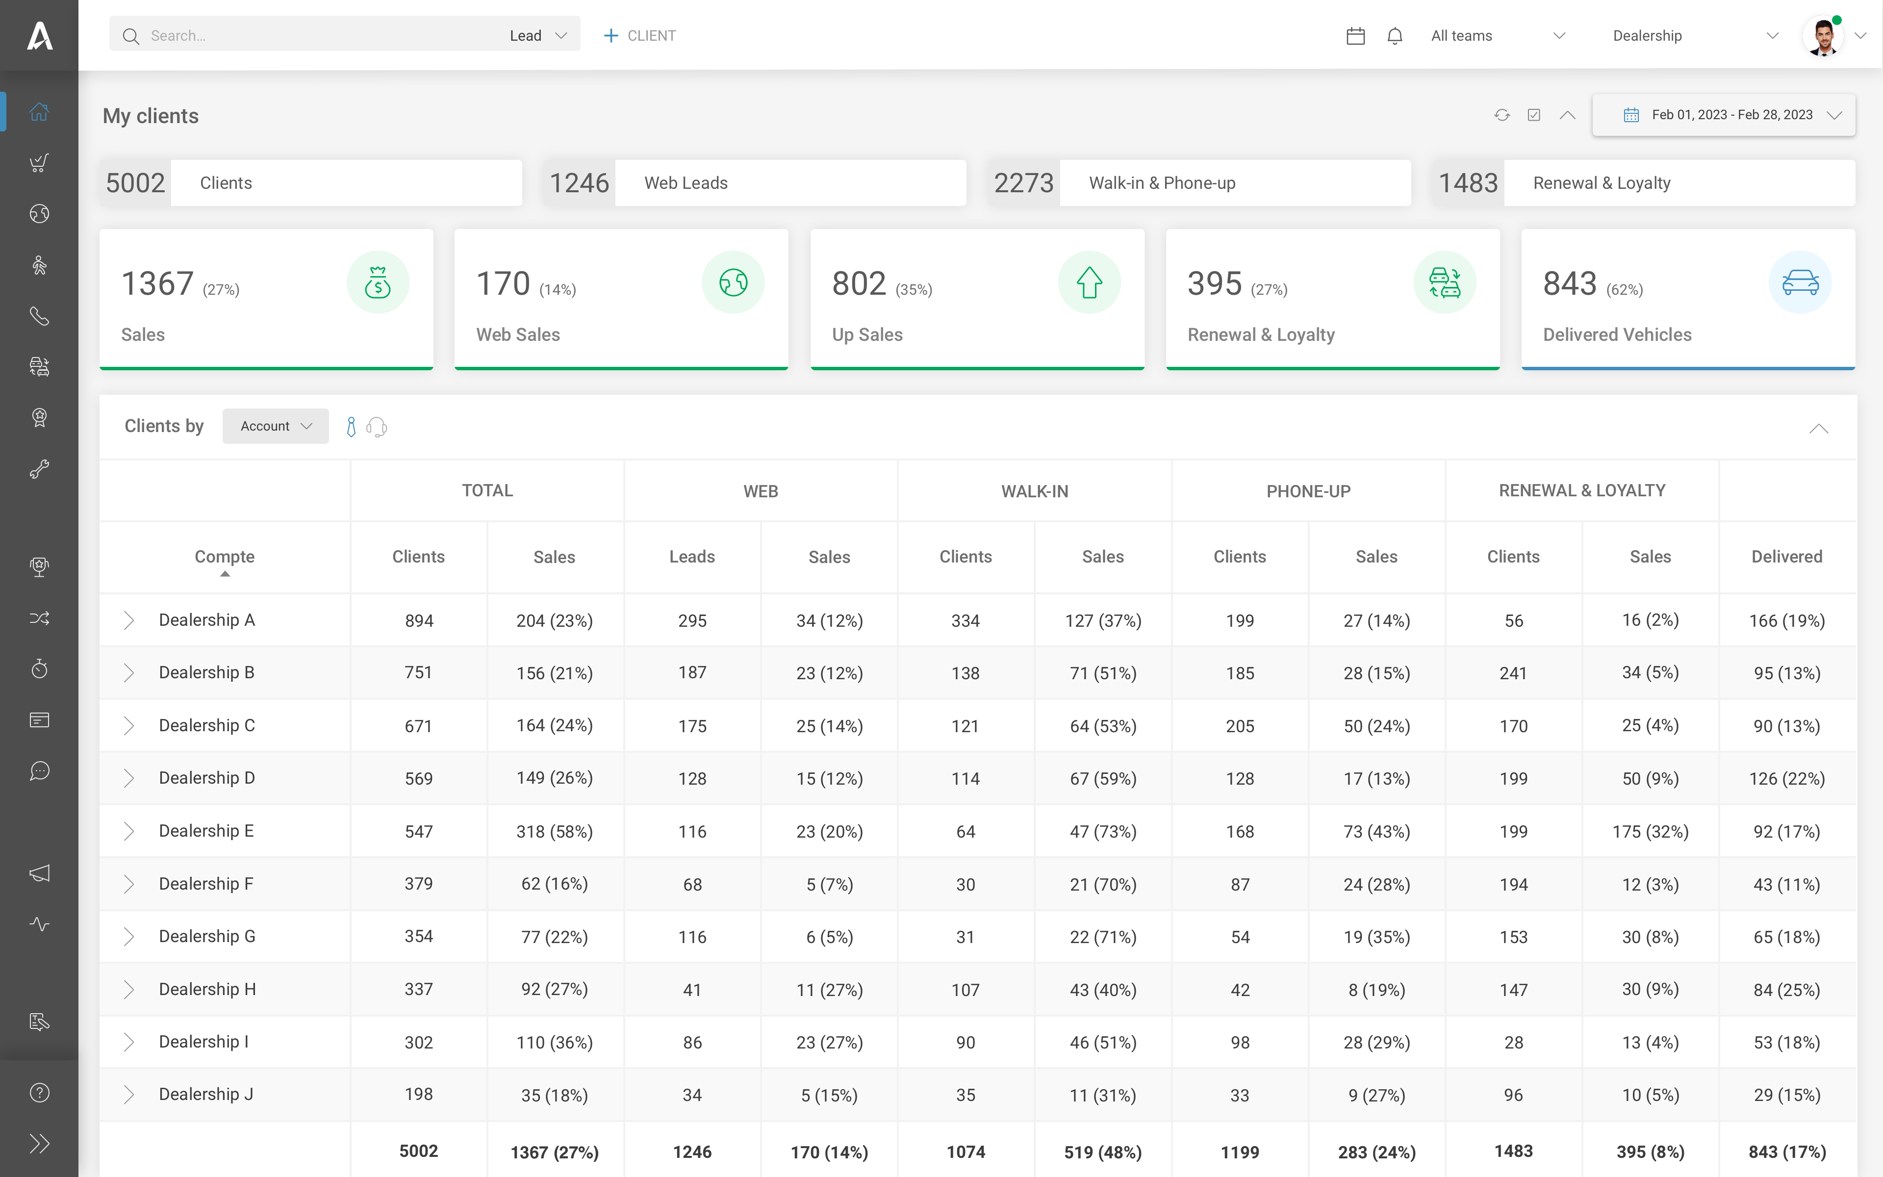
Task: Open the home dashboard sidebar icon
Action: pyautogui.click(x=39, y=112)
